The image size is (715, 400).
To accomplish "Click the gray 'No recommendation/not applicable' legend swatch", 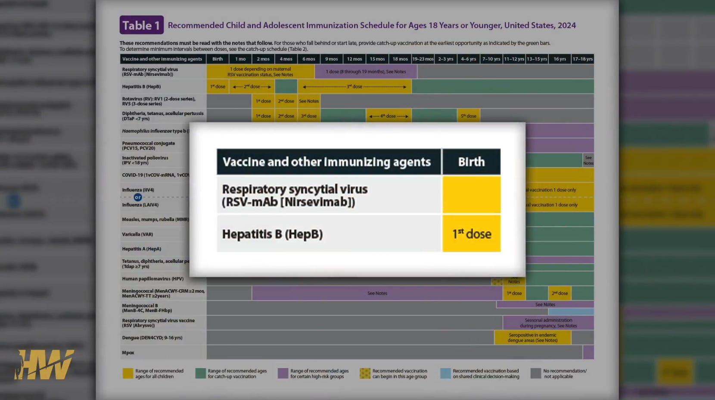I will coord(536,373).
